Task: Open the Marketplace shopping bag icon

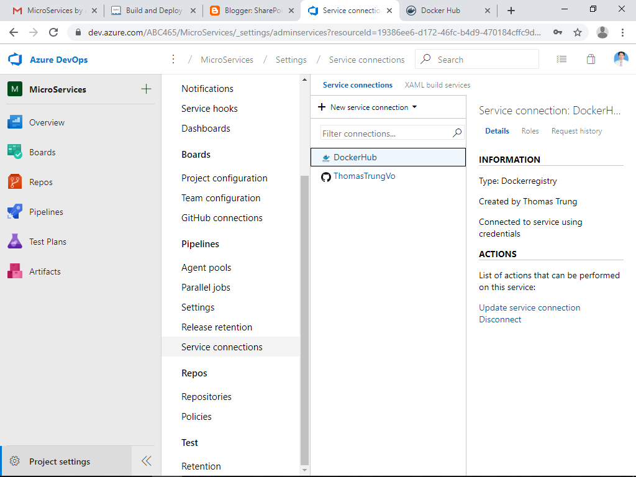Action: click(x=591, y=59)
